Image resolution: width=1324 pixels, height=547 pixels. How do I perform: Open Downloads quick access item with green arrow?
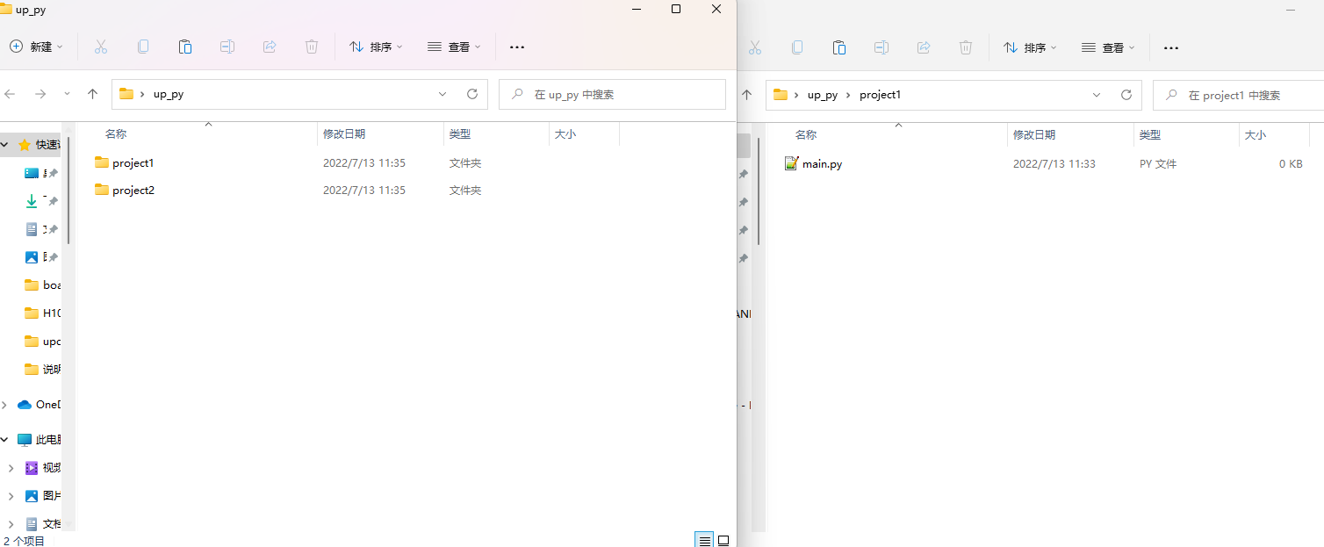point(41,201)
